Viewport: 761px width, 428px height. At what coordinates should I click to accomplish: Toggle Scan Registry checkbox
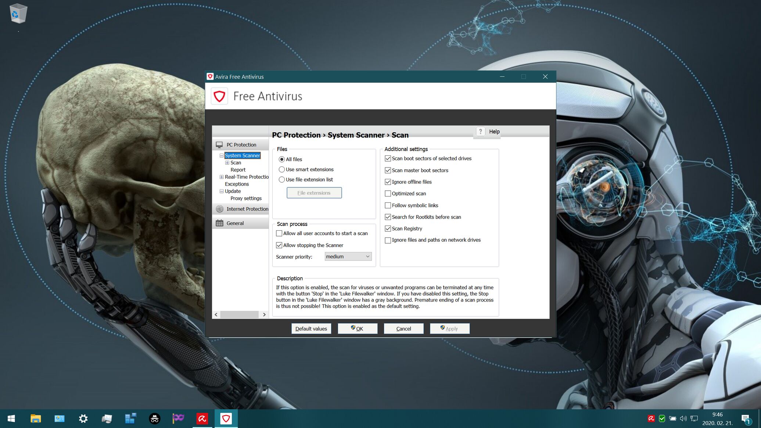point(388,229)
